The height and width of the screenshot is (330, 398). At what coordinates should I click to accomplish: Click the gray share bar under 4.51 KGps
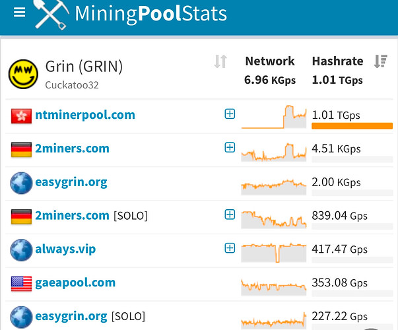point(352,160)
